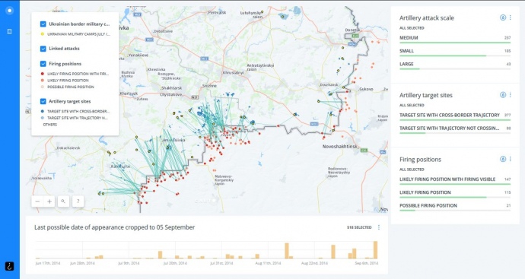Screen dimensions: 525x279
Task: Click the SMALL green progress bar
Action: (443, 55)
